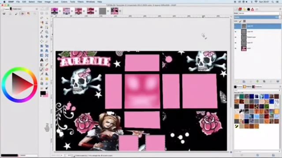Open the Colors menu

coord(64,2)
